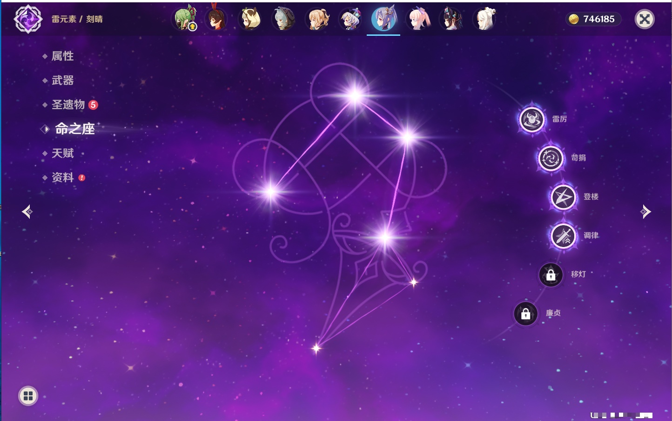Select Razor's grey-haired hooded portrait
672x421 pixels.
click(x=283, y=19)
